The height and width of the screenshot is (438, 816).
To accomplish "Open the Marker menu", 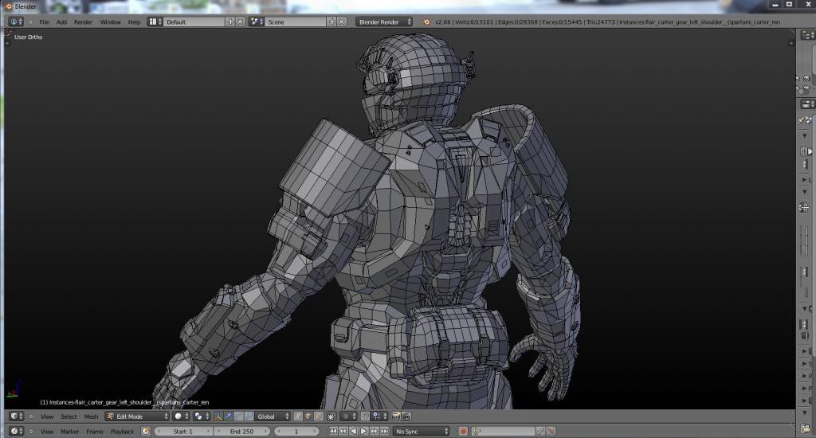I will click(x=70, y=432).
